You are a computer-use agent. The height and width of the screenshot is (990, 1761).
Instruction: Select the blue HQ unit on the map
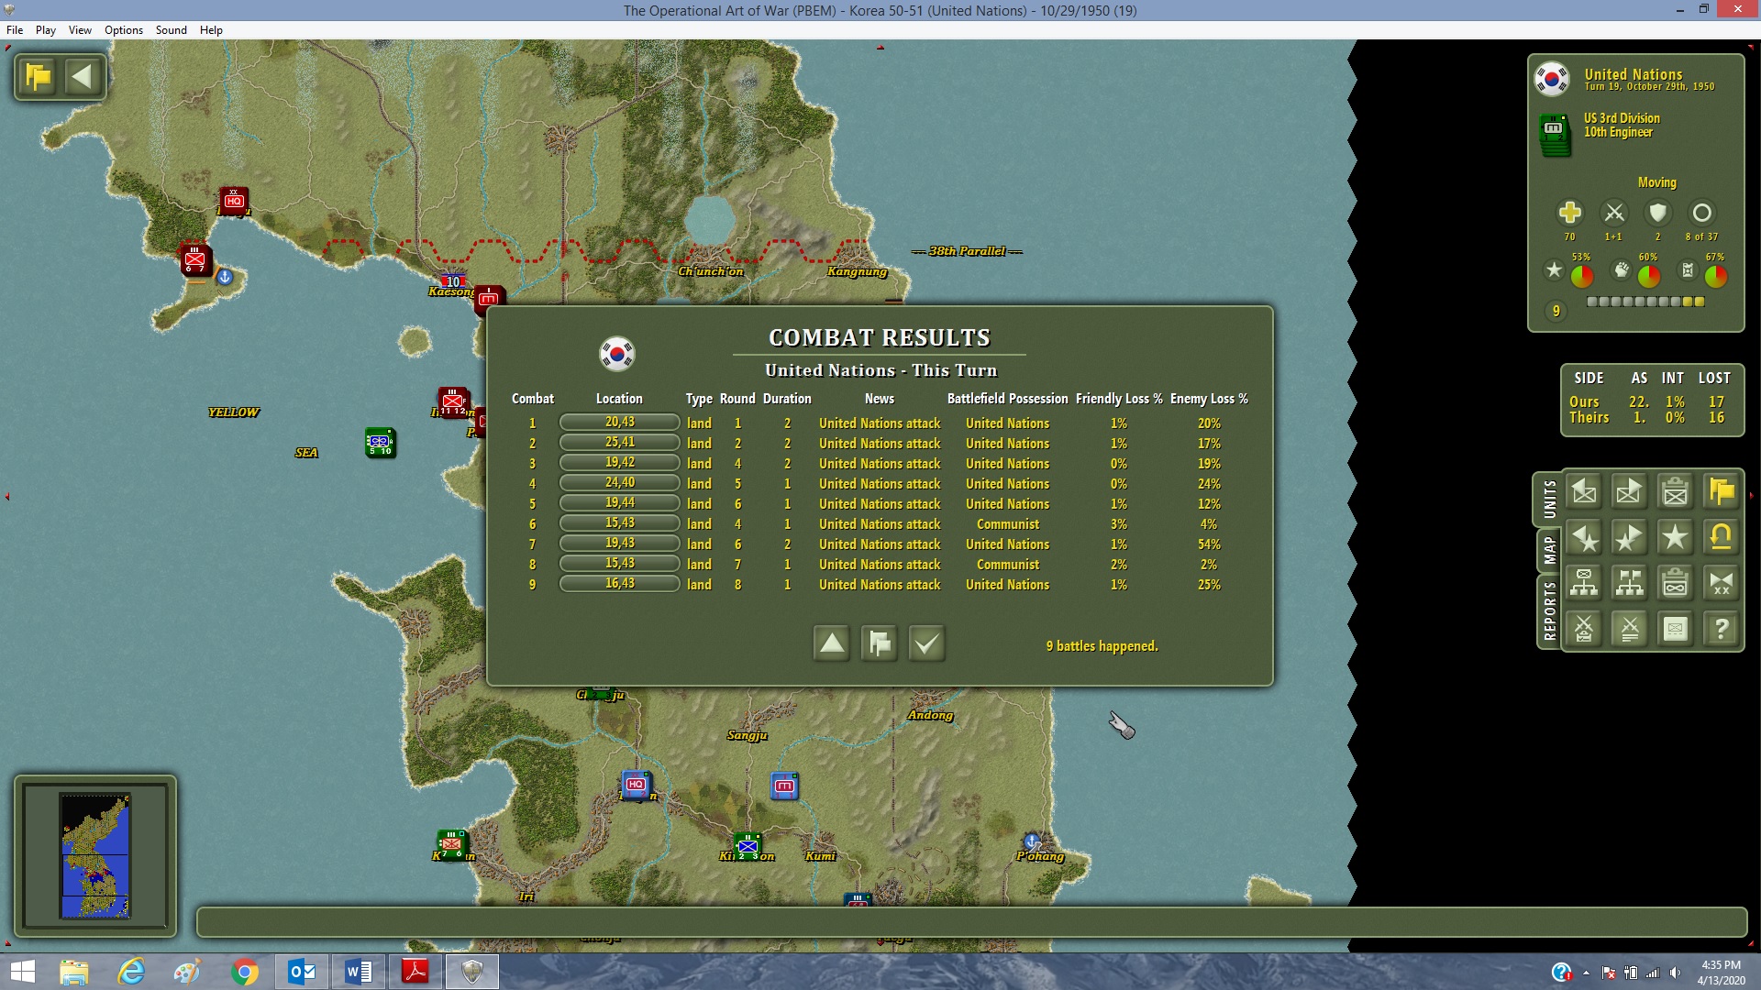(636, 785)
